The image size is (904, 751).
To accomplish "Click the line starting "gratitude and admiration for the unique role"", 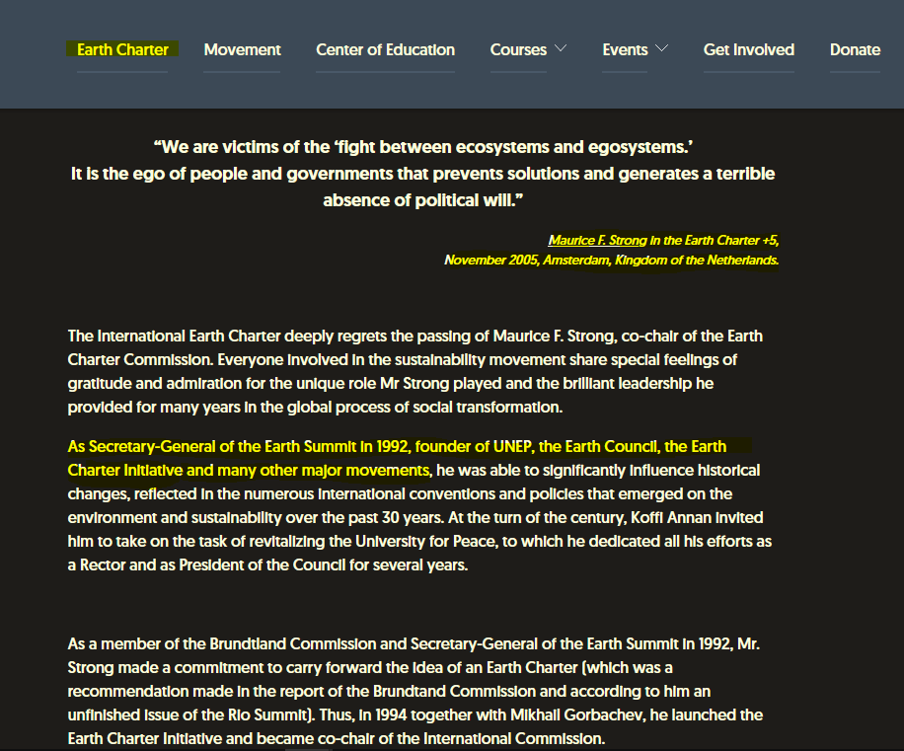I will (390, 383).
